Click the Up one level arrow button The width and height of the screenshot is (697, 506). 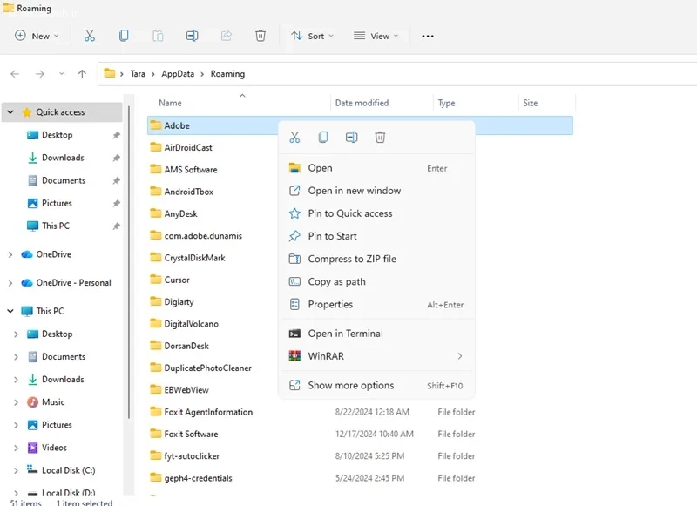tap(82, 74)
